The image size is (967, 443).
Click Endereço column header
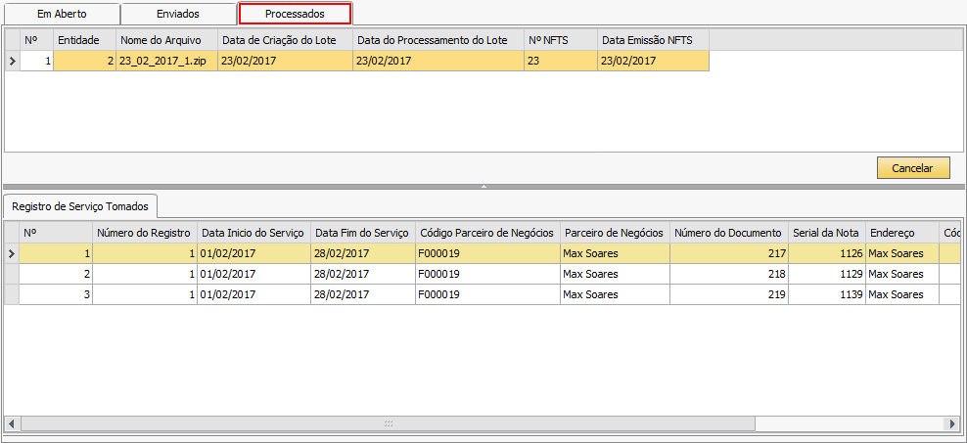coord(902,233)
